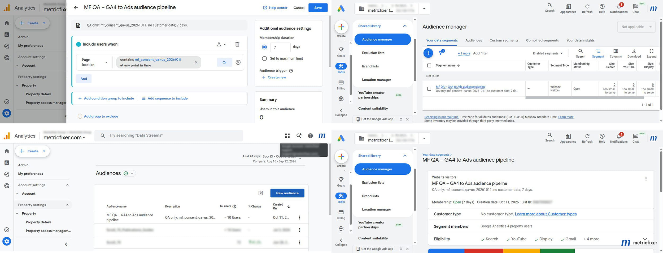This screenshot has width=663, height=253.
Task: Expand the Eligibility row chevron on the segment card
Action: point(645,239)
